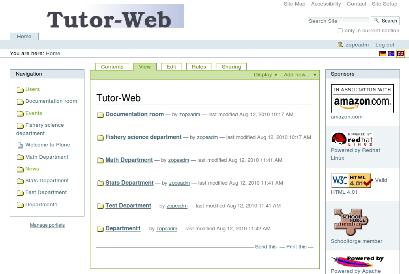Click zopeadm author link on Department1 row
This screenshot has width=409, height=274.
pos(167,229)
